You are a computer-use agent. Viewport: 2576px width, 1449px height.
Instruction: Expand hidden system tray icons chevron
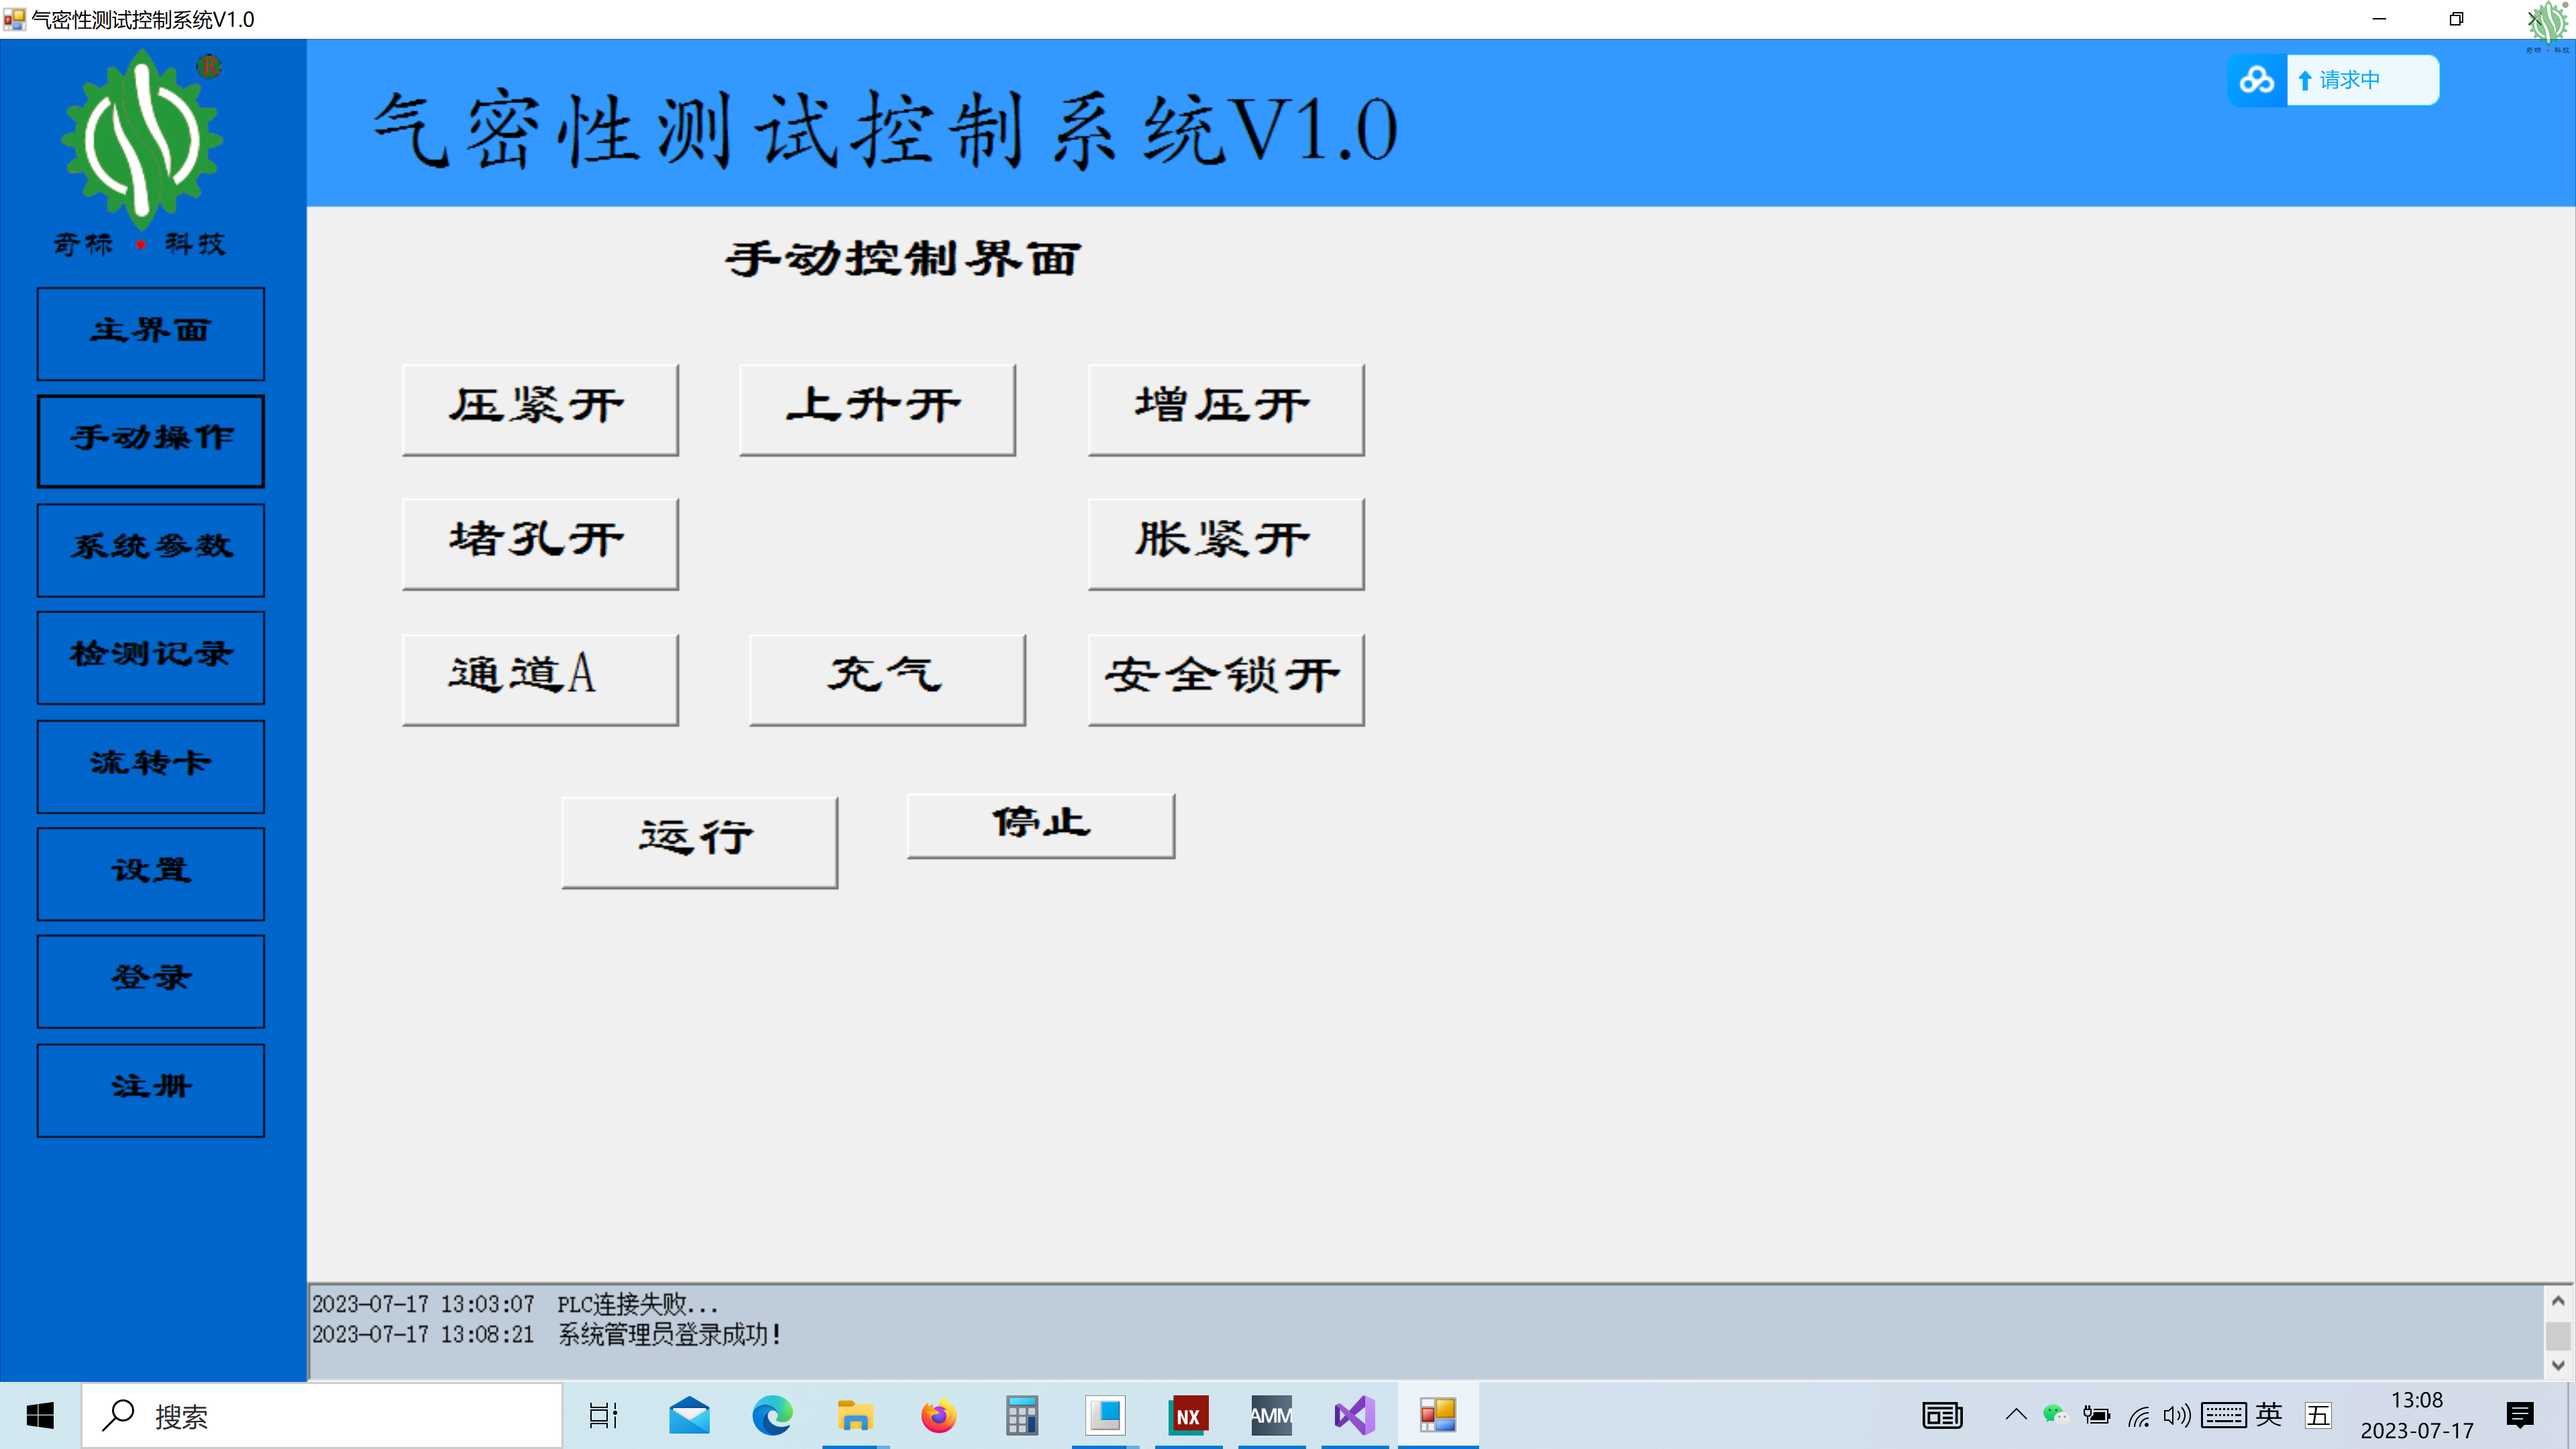(x=2016, y=1414)
